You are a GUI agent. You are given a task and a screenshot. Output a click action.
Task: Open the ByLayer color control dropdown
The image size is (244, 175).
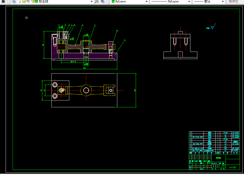147,2
